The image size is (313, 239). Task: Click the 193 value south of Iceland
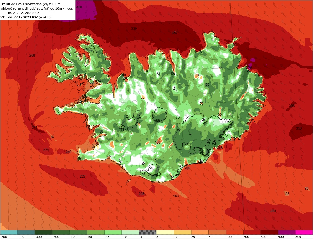[x=176, y=196]
